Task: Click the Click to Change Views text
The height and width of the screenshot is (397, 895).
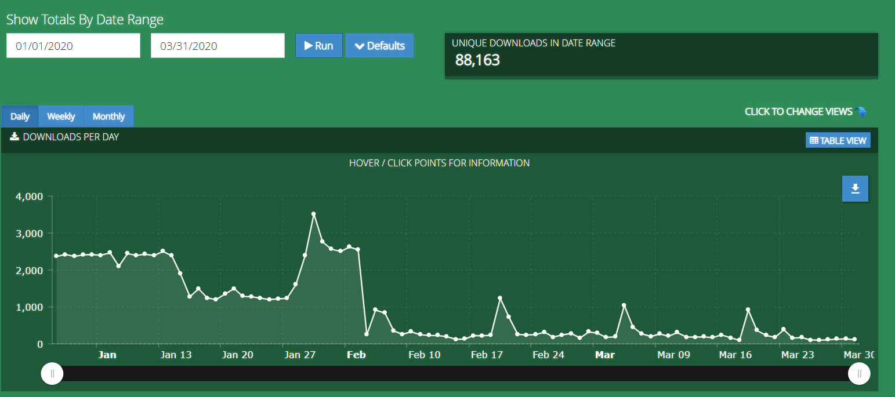Action: tap(799, 112)
